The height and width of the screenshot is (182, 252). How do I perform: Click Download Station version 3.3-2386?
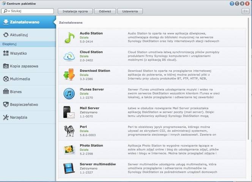tap(86, 79)
